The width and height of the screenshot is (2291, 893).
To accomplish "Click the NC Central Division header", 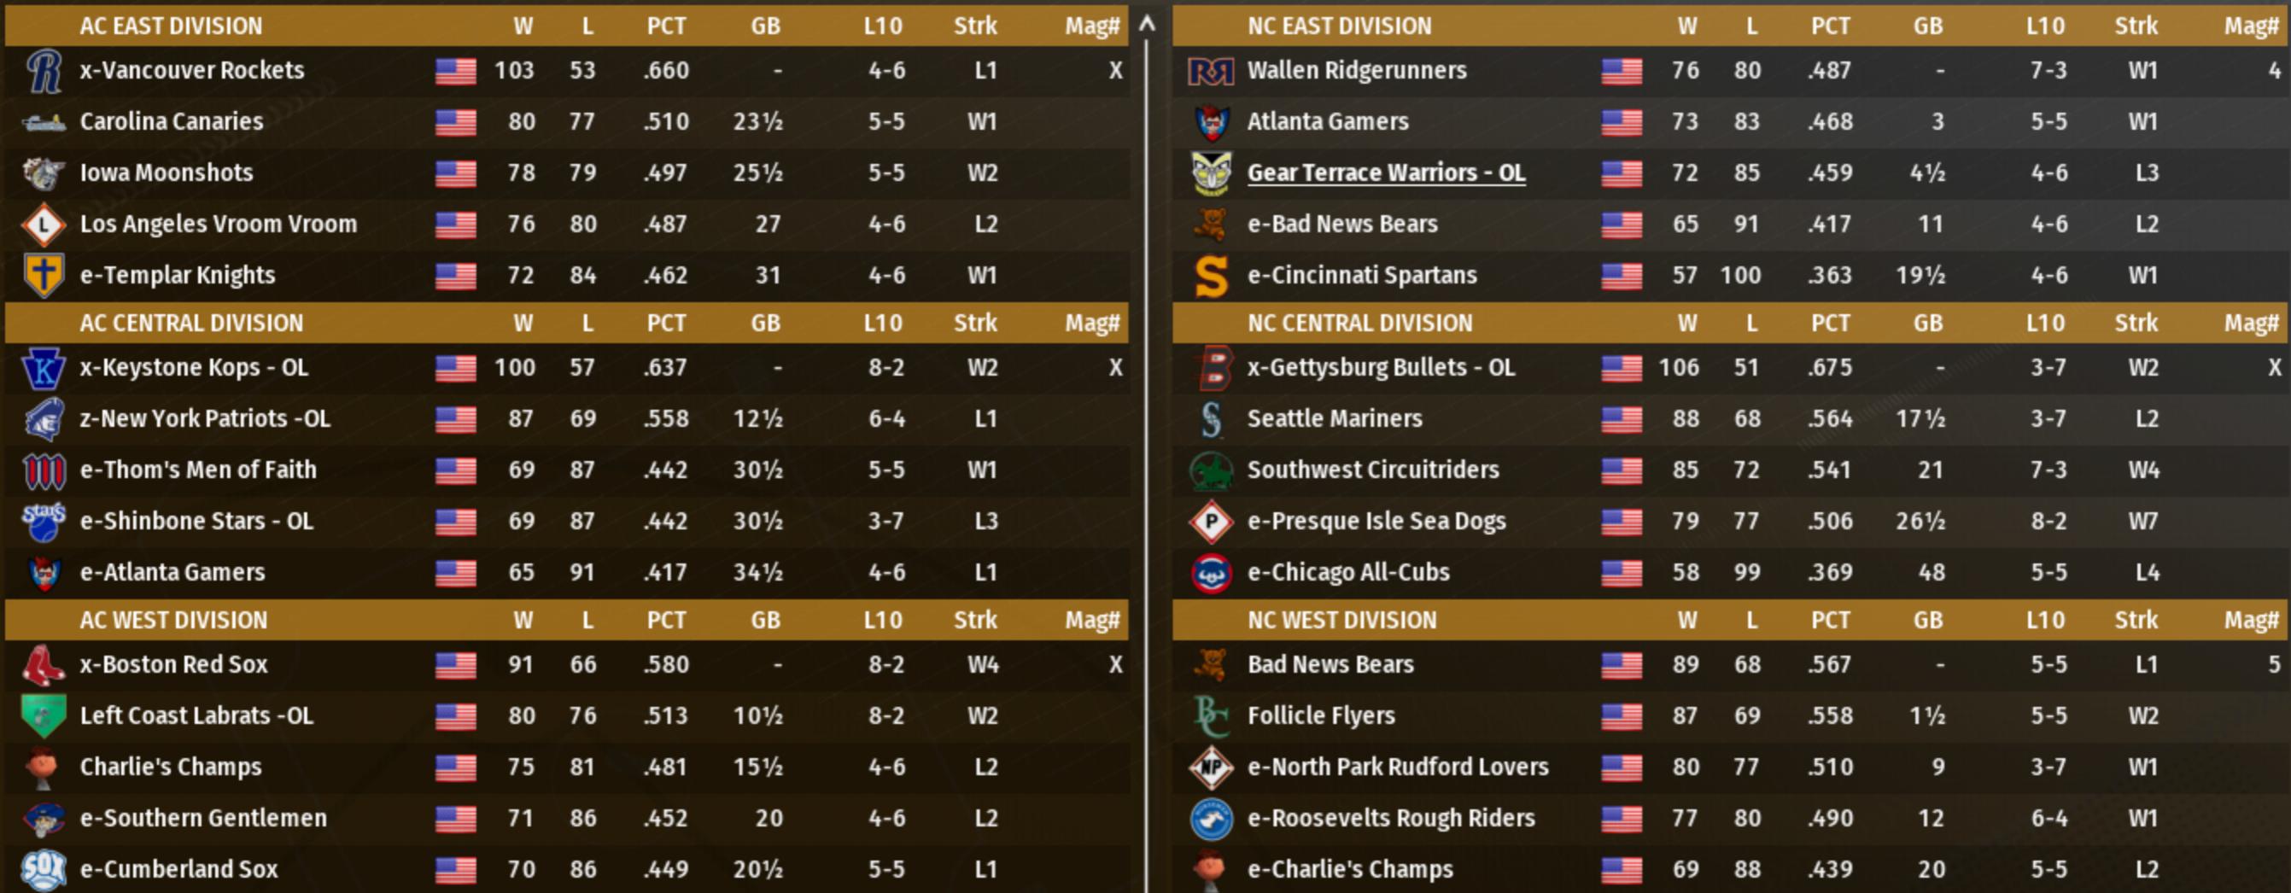I will (1359, 323).
